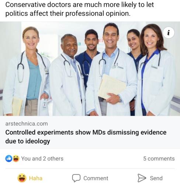Click the woman doctor on the photo's left
The height and width of the screenshot is (184, 180).
point(27,72)
